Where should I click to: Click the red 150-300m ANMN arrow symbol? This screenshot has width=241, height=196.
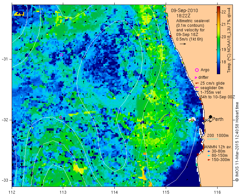tap(209, 160)
